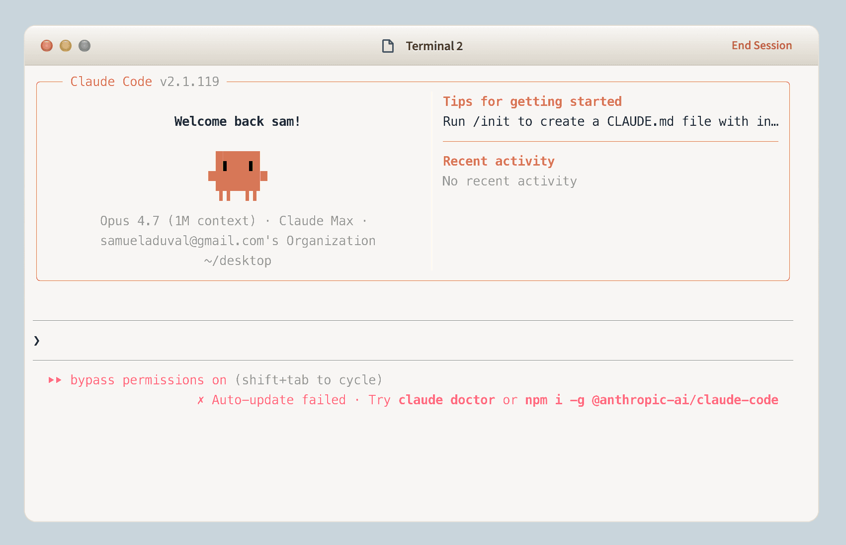Click the Claude pixel mascot icon

point(238,176)
